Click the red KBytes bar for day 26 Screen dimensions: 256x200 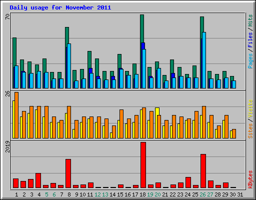tap(203, 171)
